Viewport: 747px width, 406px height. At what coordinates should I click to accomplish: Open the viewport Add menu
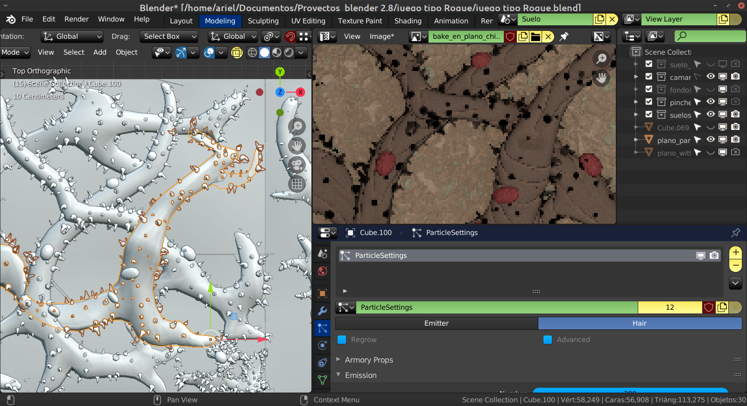100,52
